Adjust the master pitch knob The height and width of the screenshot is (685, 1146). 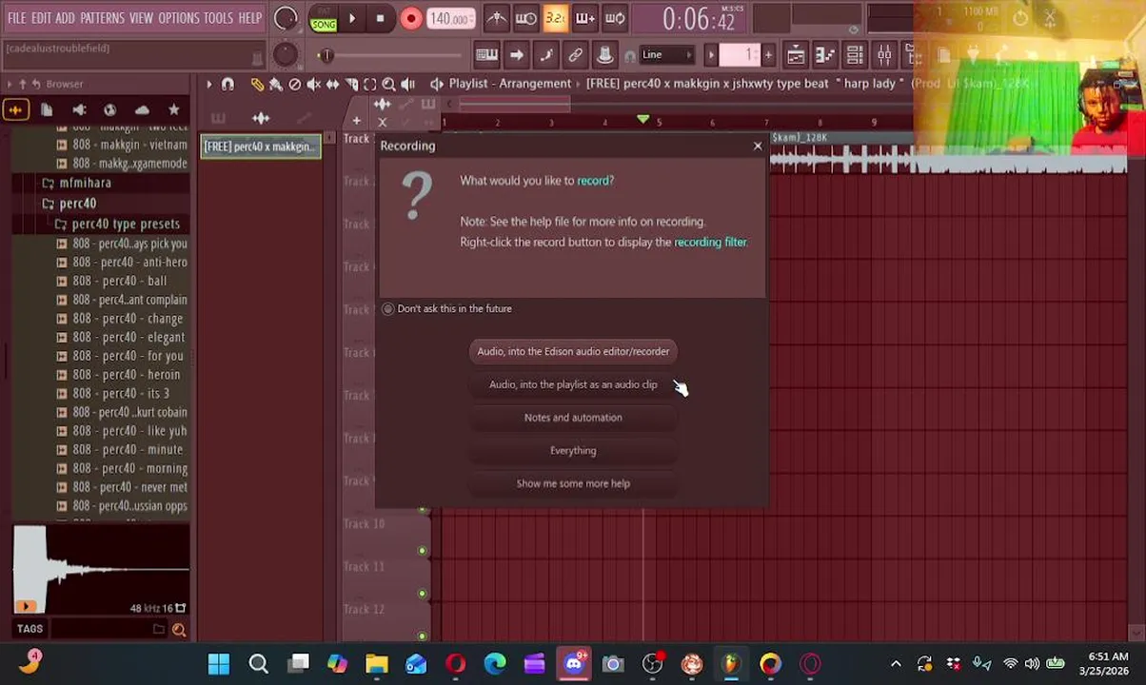(285, 55)
